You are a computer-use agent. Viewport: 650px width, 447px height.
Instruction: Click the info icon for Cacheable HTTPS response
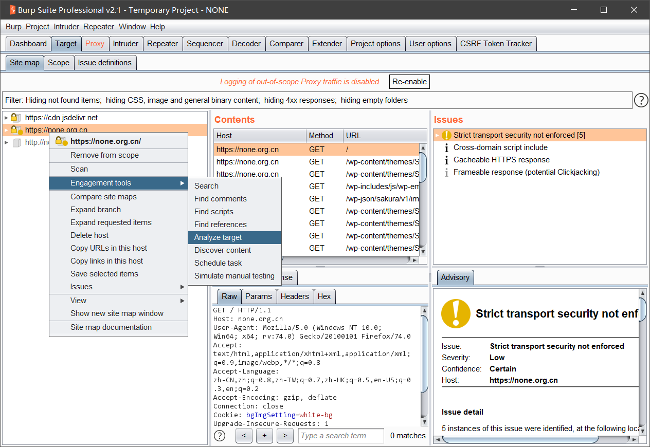[446, 160]
